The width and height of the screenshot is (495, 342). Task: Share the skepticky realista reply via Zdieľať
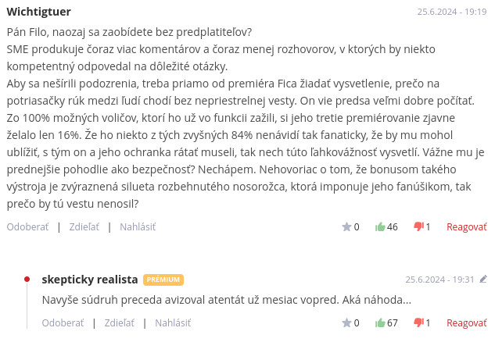click(119, 322)
